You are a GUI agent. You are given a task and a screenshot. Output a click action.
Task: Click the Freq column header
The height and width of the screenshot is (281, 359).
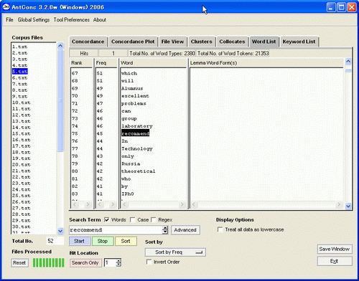[106, 63]
